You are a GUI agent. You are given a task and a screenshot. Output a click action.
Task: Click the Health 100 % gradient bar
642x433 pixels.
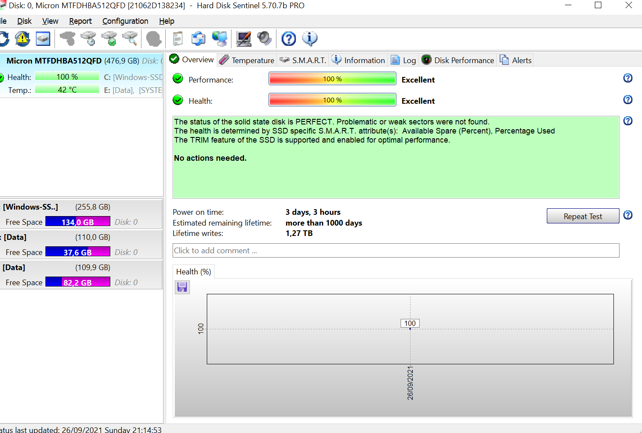tap(332, 100)
